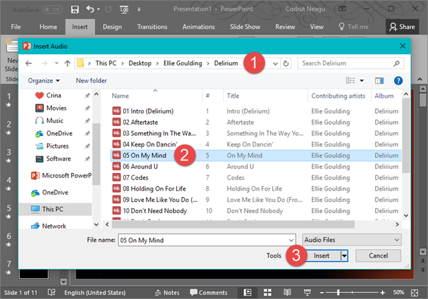Click the Undo arrow in PowerPoint toolbar
428x299 pixels.
(x=90, y=9)
